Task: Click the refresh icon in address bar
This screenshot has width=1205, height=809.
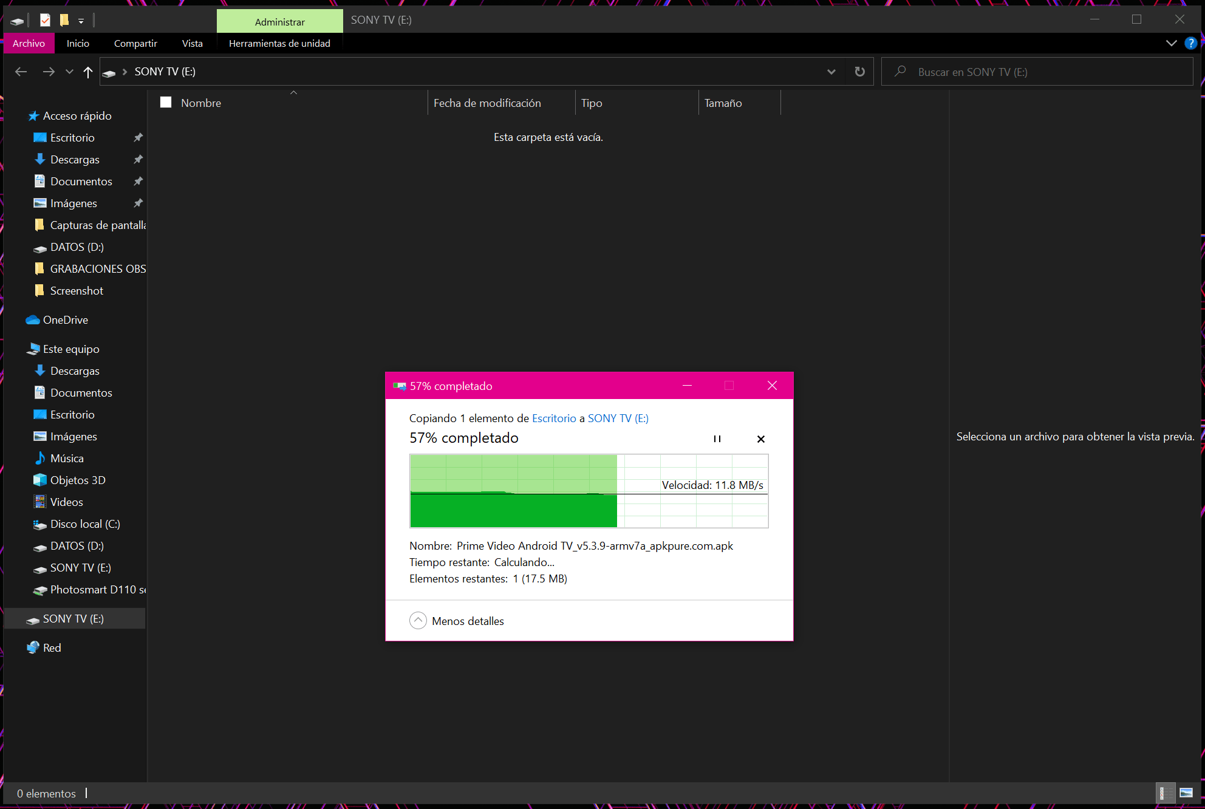Action: click(859, 72)
